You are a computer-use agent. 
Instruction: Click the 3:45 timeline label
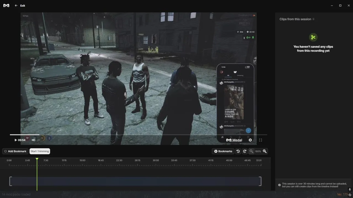[x=28, y=160]
